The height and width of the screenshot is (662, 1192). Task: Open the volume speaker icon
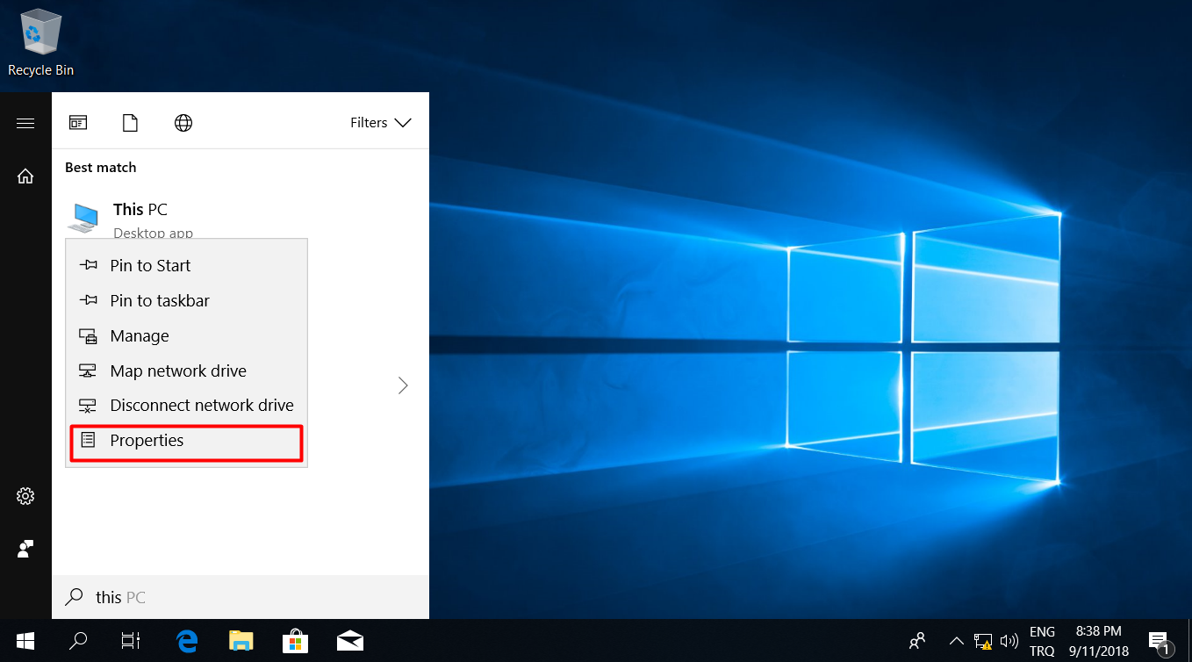[1009, 641]
